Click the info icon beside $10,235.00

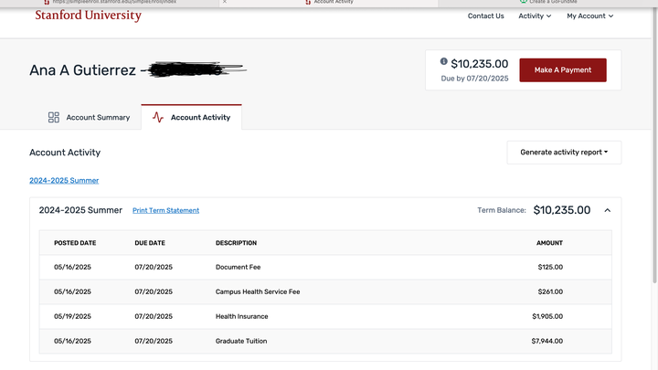click(x=443, y=61)
